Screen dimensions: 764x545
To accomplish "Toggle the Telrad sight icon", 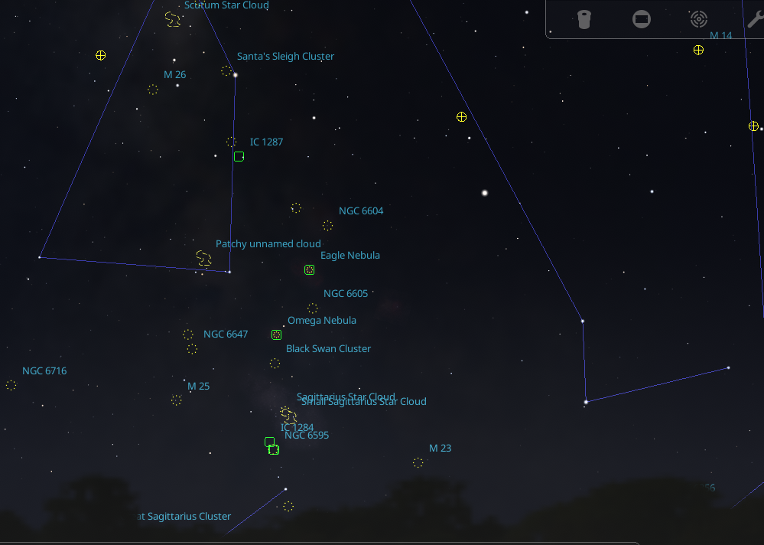I will (x=699, y=19).
